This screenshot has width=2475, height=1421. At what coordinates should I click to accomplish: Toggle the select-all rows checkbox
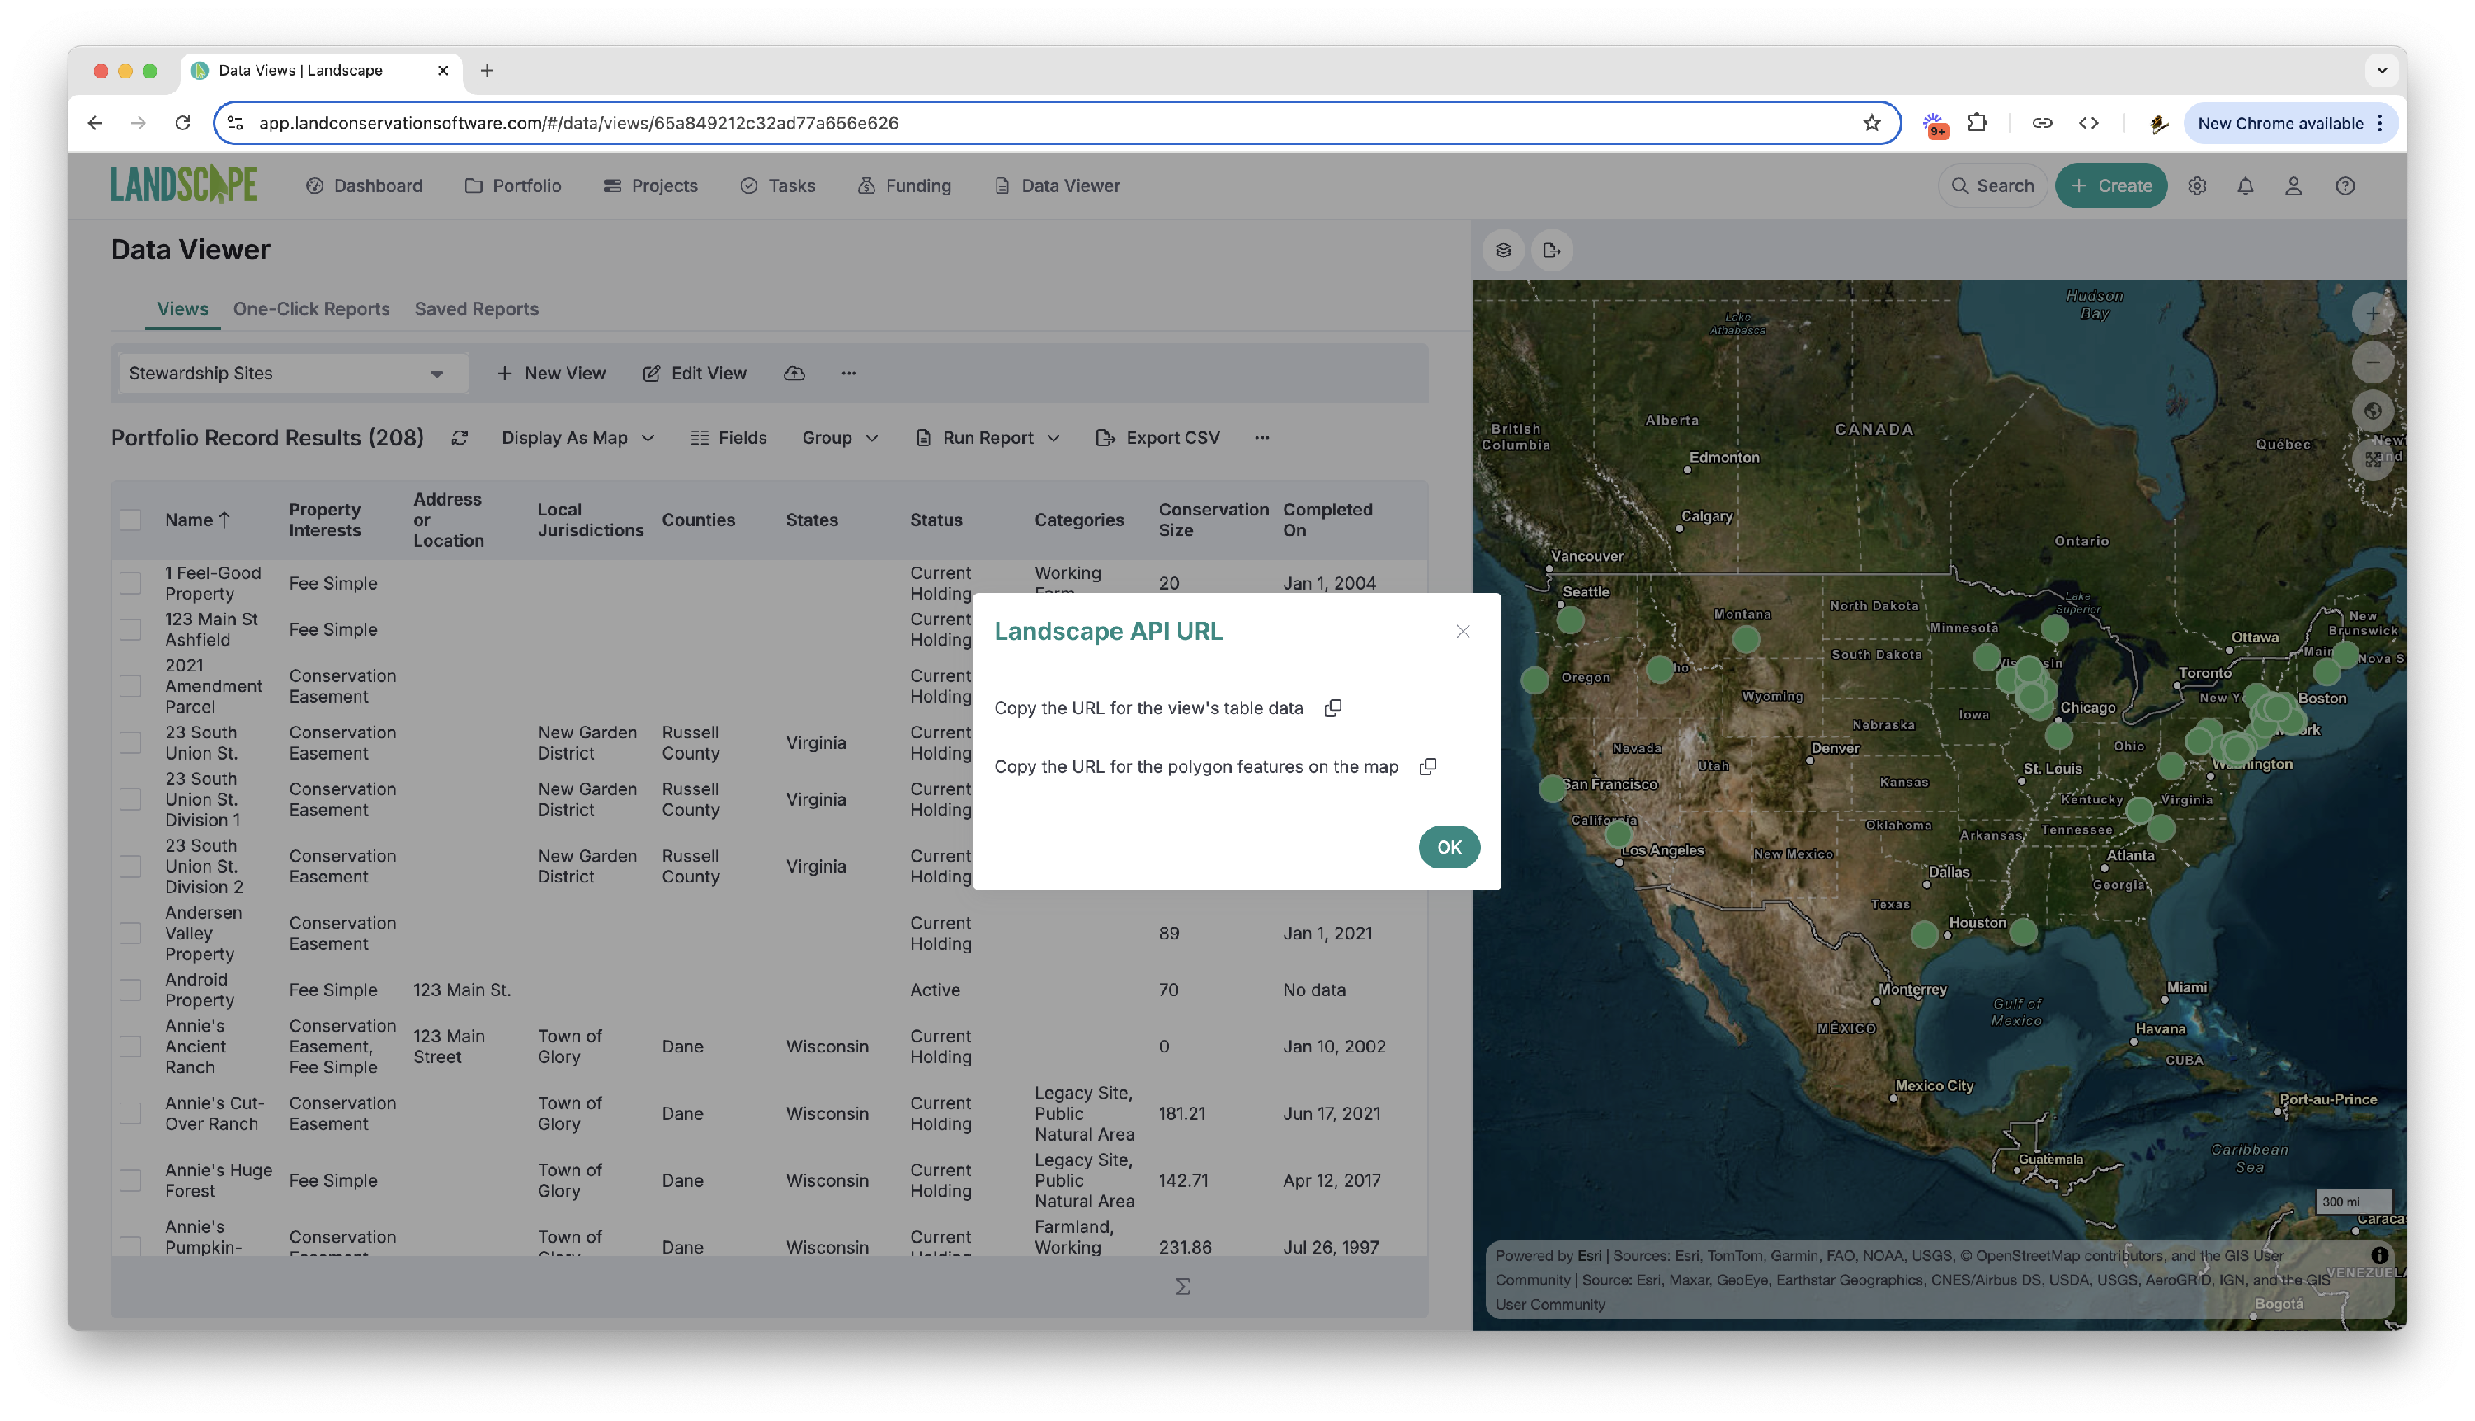[x=131, y=520]
